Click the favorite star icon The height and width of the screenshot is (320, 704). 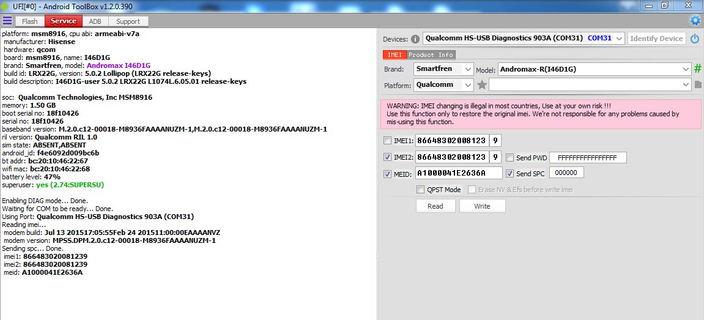[x=482, y=84]
